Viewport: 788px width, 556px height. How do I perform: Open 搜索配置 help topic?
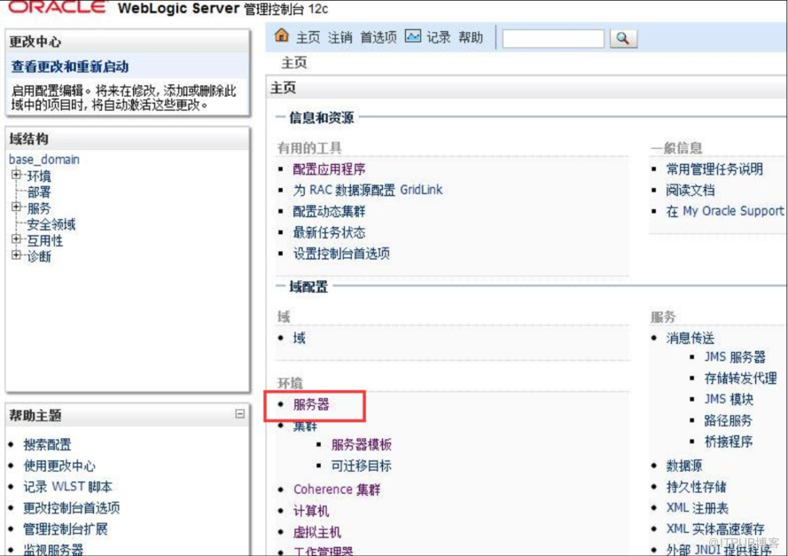[47, 444]
